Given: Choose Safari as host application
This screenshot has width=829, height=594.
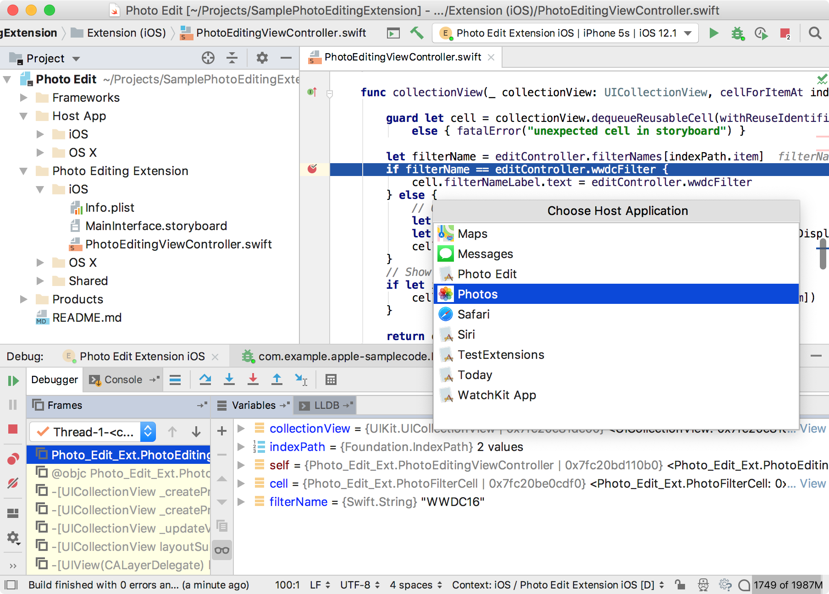Looking at the screenshot, I should click(x=616, y=314).
